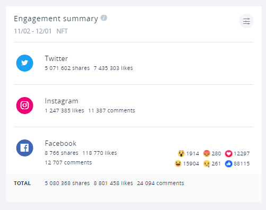
Task: Click the angry reaction emoji
Action: pyautogui.click(x=207, y=153)
